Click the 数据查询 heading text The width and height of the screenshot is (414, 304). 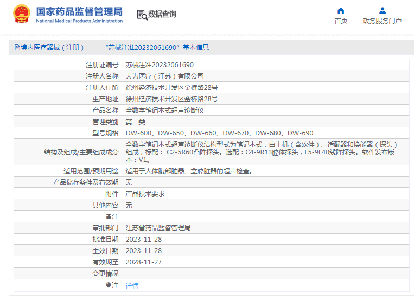pyautogui.click(x=162, y=15)
